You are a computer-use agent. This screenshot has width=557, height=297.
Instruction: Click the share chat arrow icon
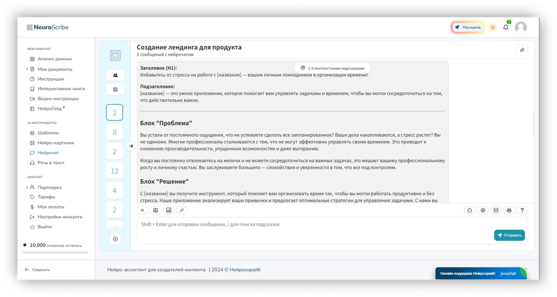(x=522, y=50)
